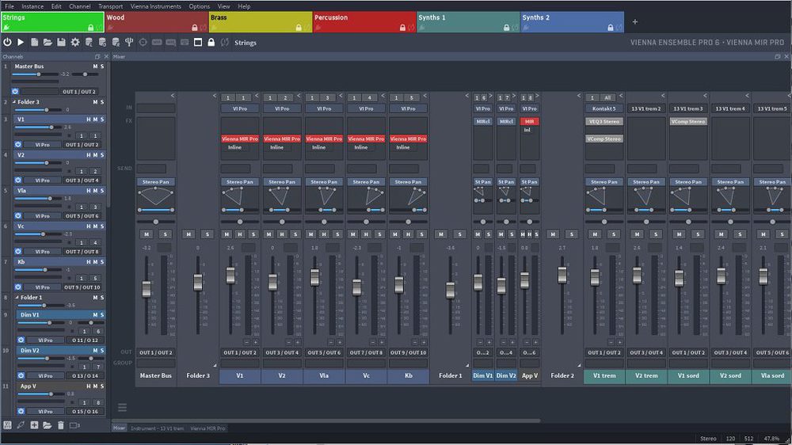Viewport: 792px width, 445px height.
Task: Collapse Folder 3 in the channel list
Action: click(x=14, y=102)
